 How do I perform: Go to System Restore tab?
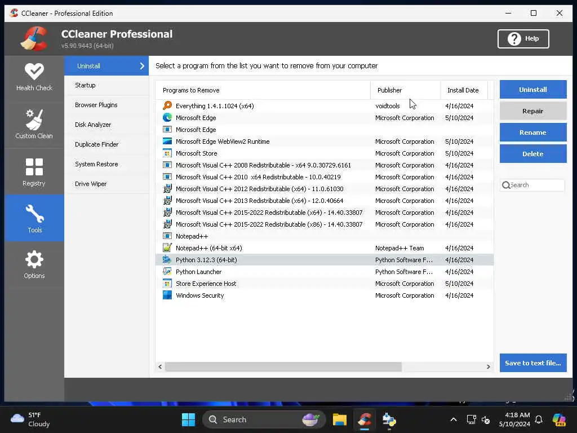point(106,164)
